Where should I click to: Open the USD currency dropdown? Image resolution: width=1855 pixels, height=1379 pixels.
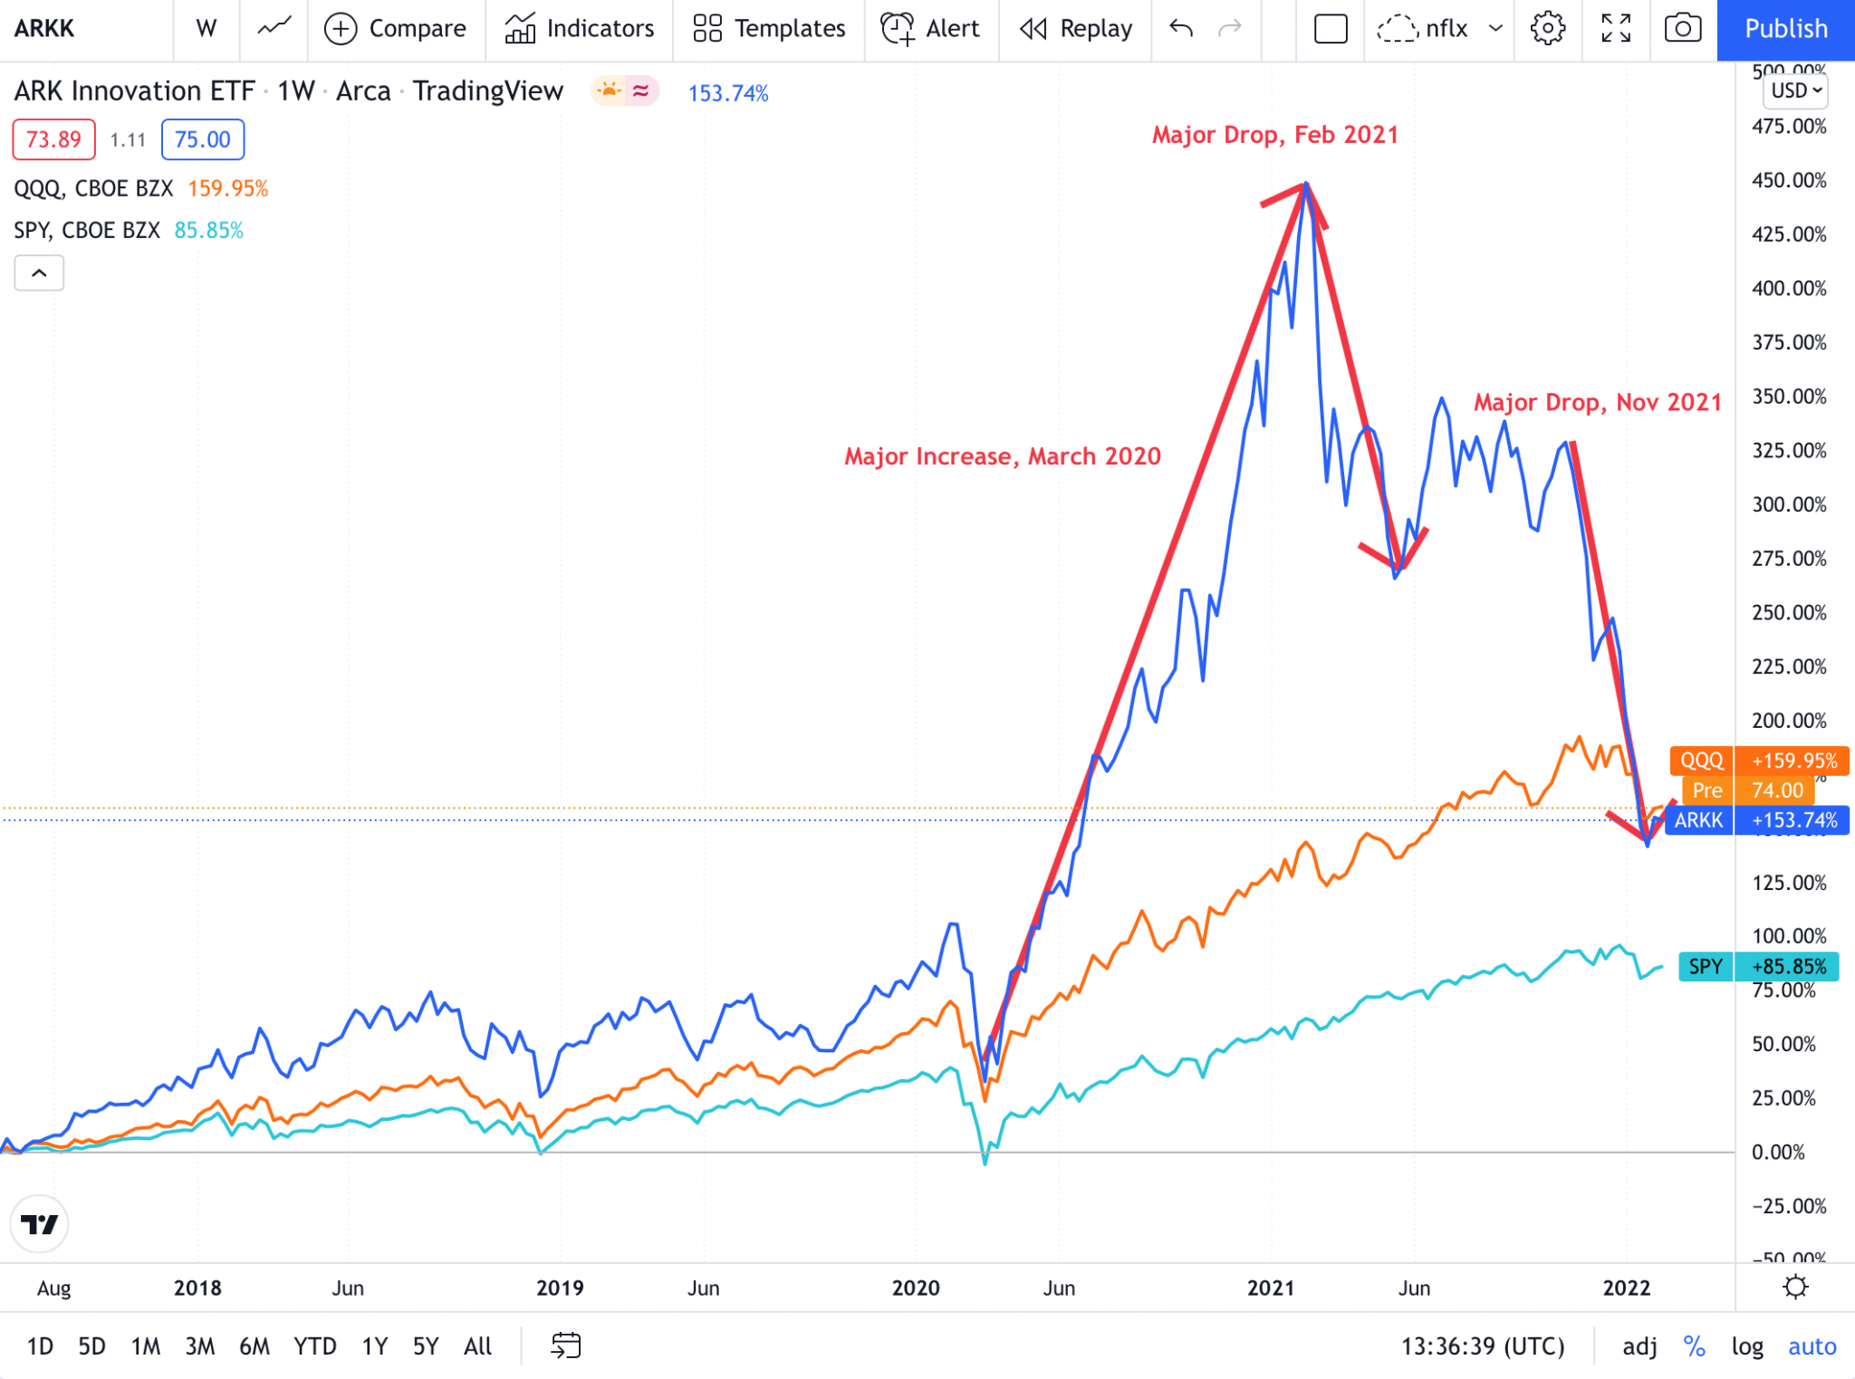[x=1794, y=90]
